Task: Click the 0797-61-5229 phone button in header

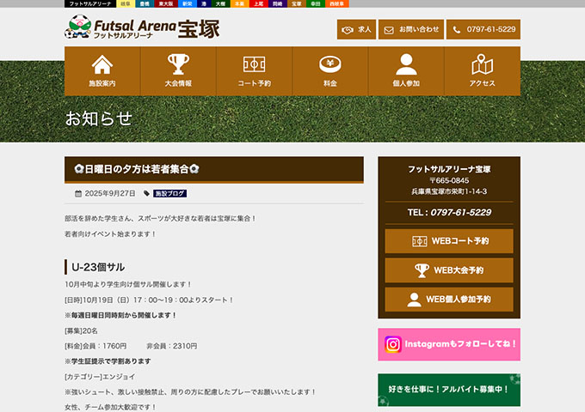Action: (x=484, y=29)
